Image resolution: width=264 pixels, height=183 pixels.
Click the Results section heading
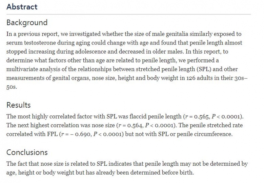(x=18, y=105)
